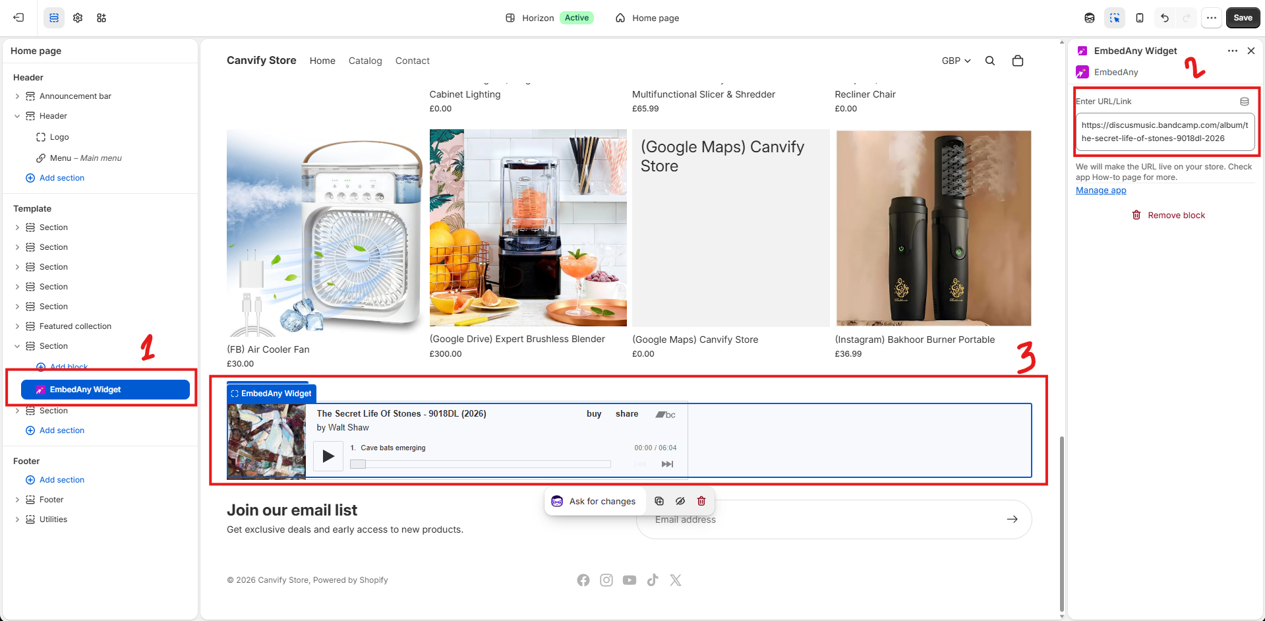Click the dynamic source icon beside Enter URL/Link

pos(1245,102)
